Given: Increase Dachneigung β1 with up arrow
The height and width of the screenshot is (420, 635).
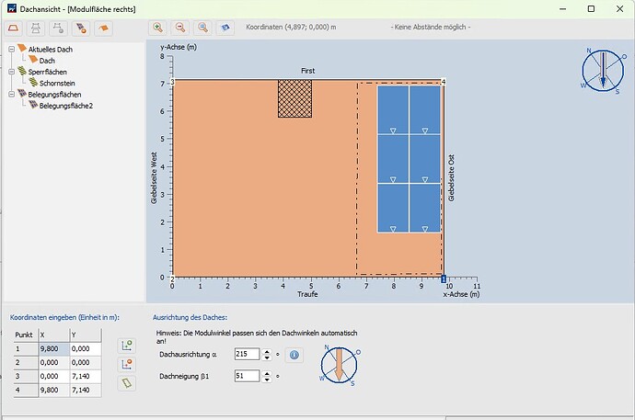Looking at the screenshot, I should pyautogui.click(x=267, y=373).
